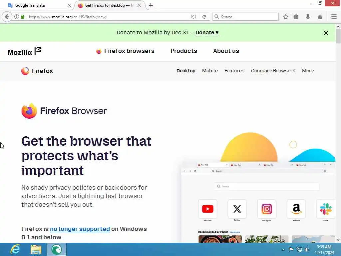
Task: Open the Firefox browsers menu
Action: tap(125, 51)
